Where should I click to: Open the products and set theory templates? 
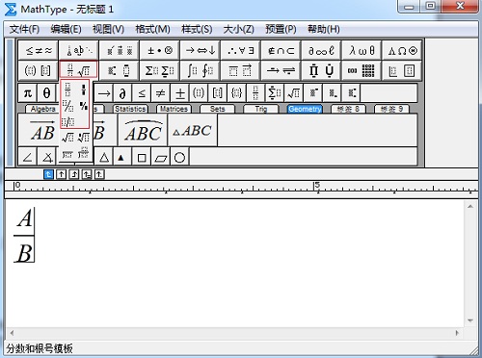322,70
